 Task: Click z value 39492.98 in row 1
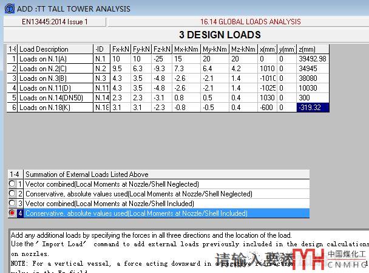tap(313, 59)
